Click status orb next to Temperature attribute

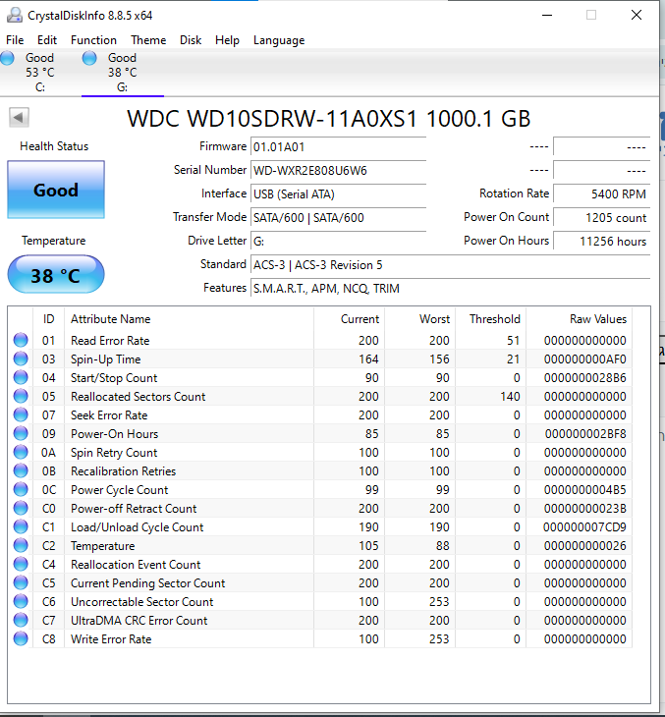[21, 546]
